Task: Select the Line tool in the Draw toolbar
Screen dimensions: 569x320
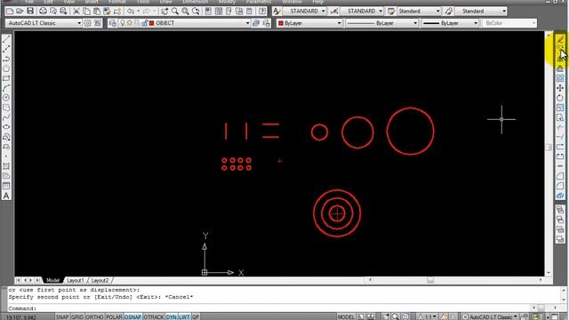Action: point(6,39)
